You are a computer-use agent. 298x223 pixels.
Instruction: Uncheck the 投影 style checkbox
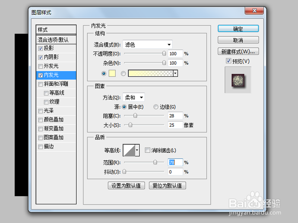coord(40,48)
